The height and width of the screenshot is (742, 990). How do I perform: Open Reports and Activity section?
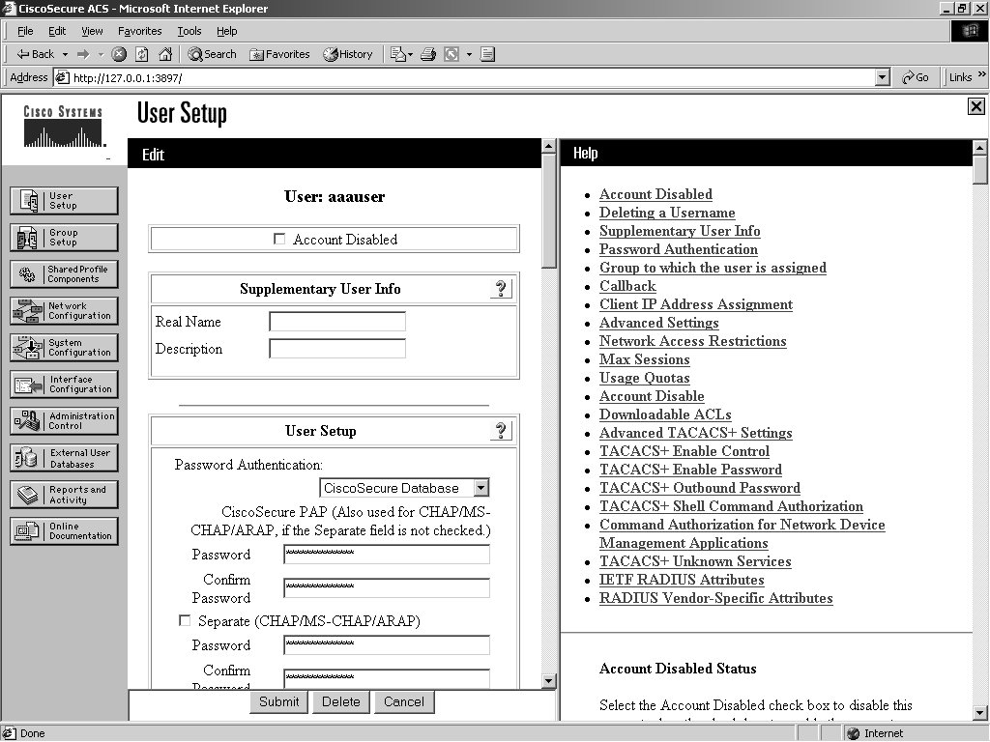pyautogui.click(x=64, y=495)
